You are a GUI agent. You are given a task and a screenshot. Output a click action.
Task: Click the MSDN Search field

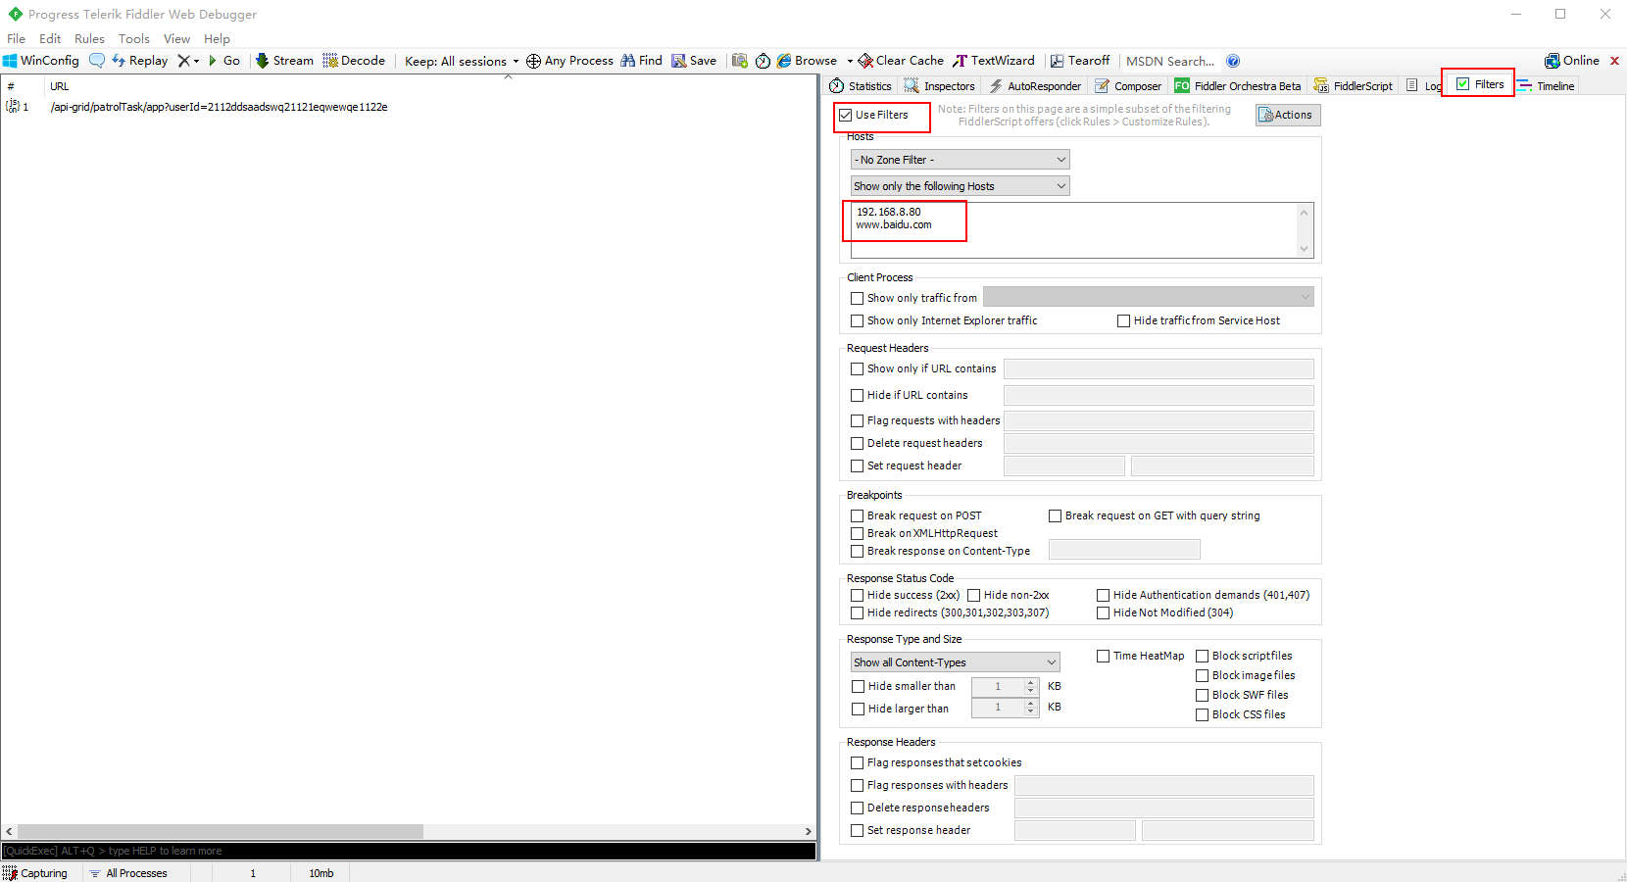click(x=1170, y=61)
